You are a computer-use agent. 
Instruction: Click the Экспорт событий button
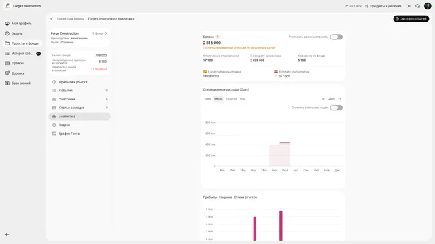(x=411, y=19)
